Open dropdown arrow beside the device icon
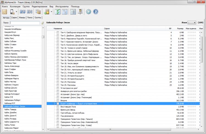This screenshot has width=206, height=134. click(x=16, y=12)
